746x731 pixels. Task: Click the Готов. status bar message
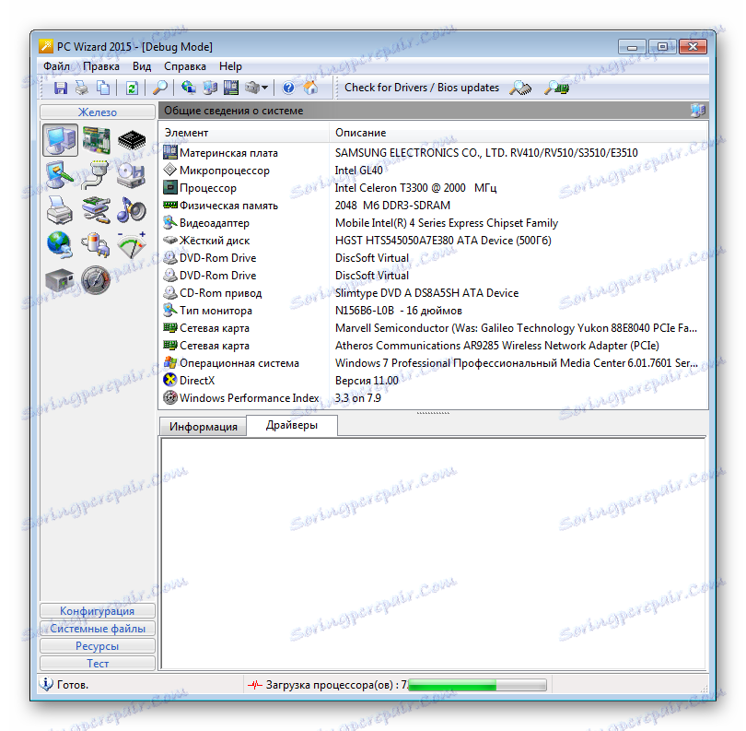[73, 685]
